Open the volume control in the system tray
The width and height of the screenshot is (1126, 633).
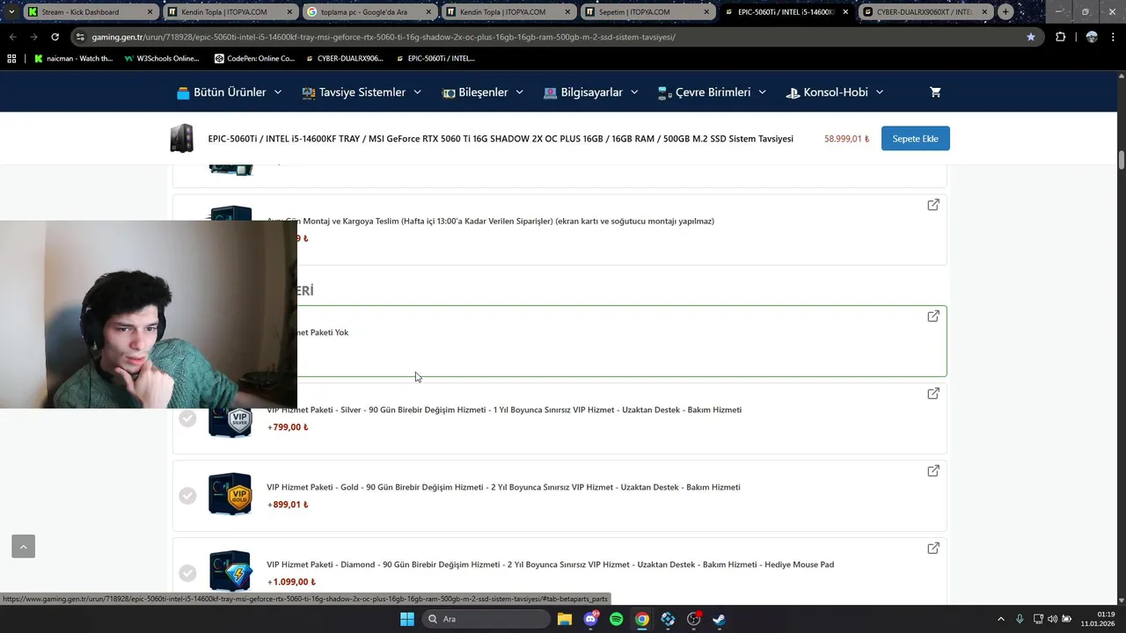1052,619
